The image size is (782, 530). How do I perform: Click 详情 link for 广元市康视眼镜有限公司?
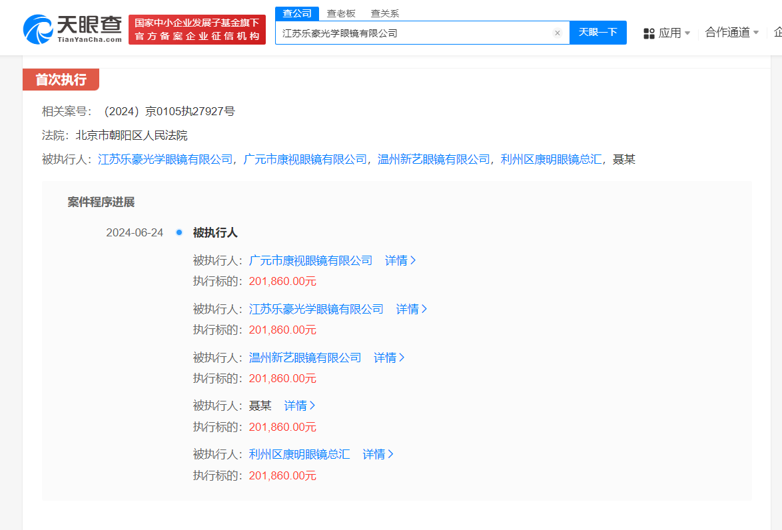coord(400,260)
